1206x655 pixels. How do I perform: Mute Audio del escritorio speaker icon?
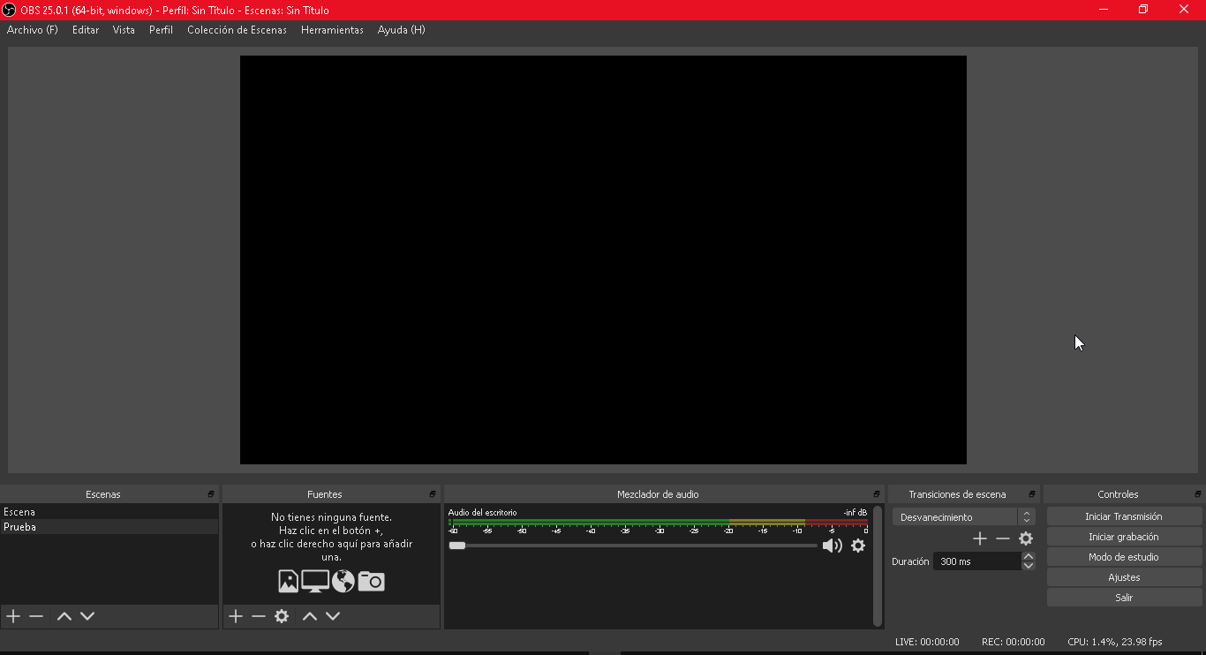pos(831,546)
